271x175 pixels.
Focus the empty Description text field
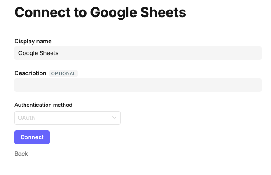tap(138, 85)
